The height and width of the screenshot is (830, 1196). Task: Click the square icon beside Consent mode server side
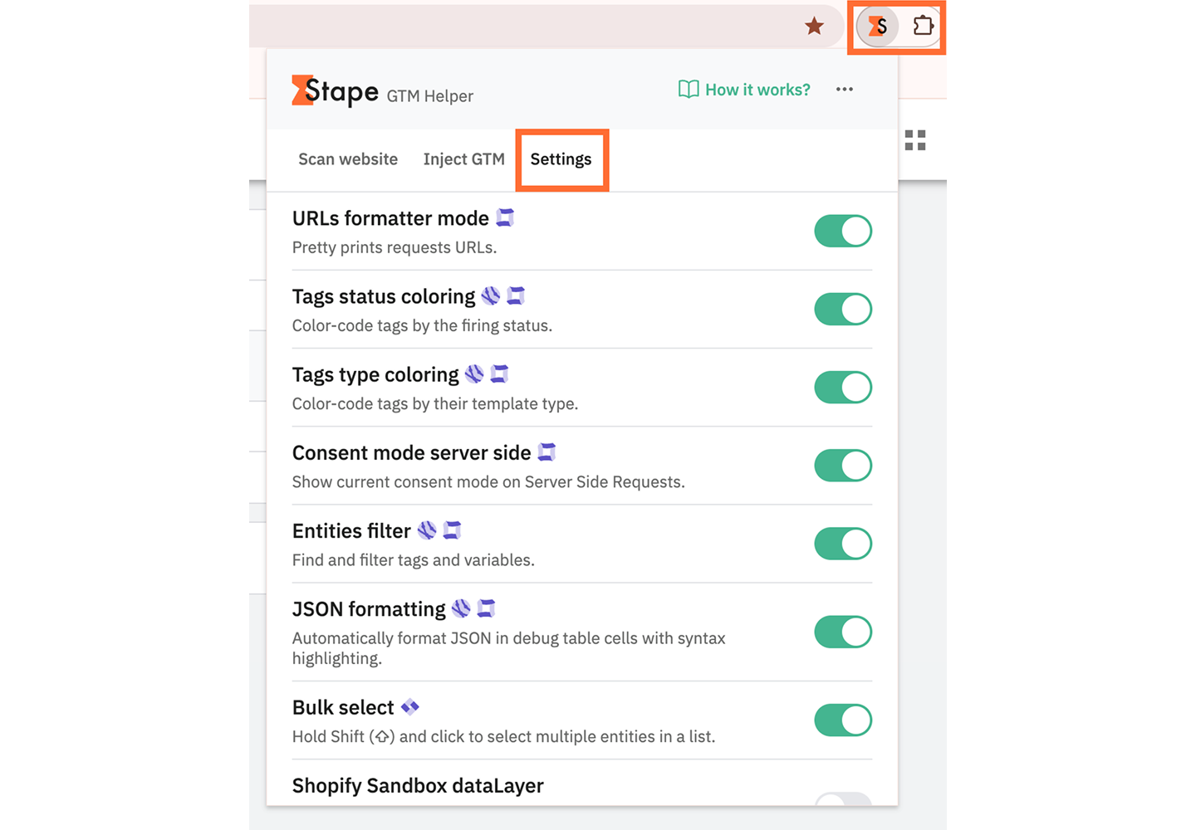coord(547,452)
